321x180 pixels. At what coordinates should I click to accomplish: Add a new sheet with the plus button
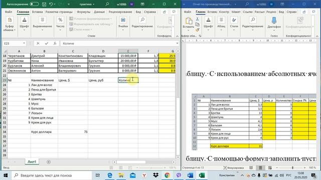click(49, 162)
